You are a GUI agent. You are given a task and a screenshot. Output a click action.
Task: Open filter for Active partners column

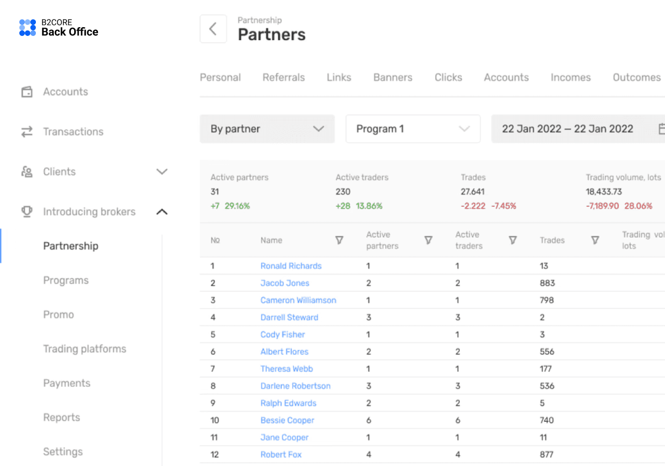coord(428,240)
